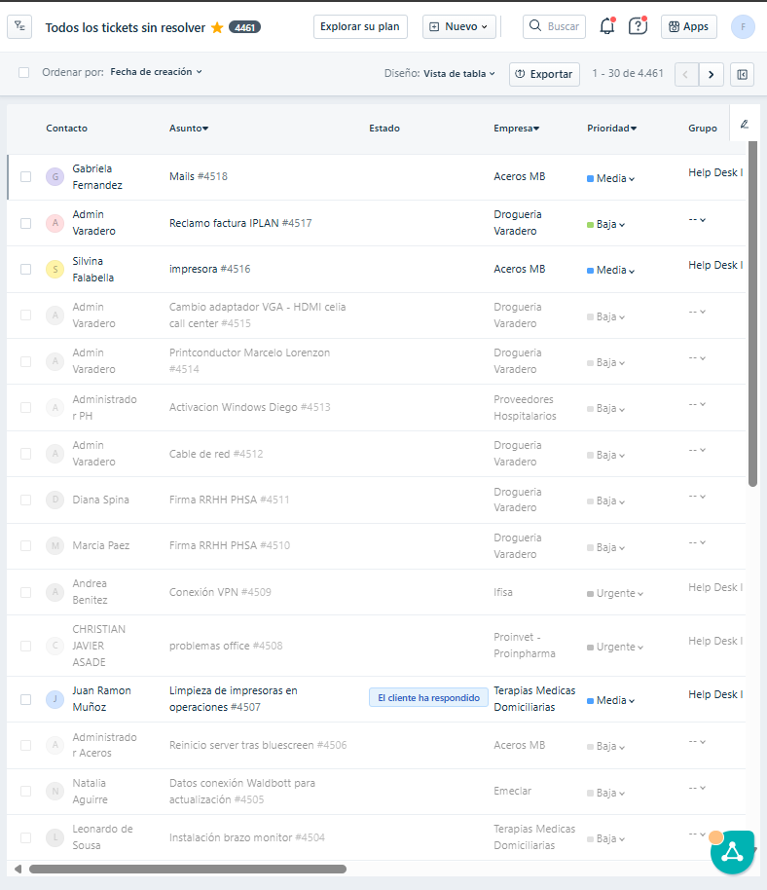Click Marcia Paez avatar M

(x=55, y=545)
